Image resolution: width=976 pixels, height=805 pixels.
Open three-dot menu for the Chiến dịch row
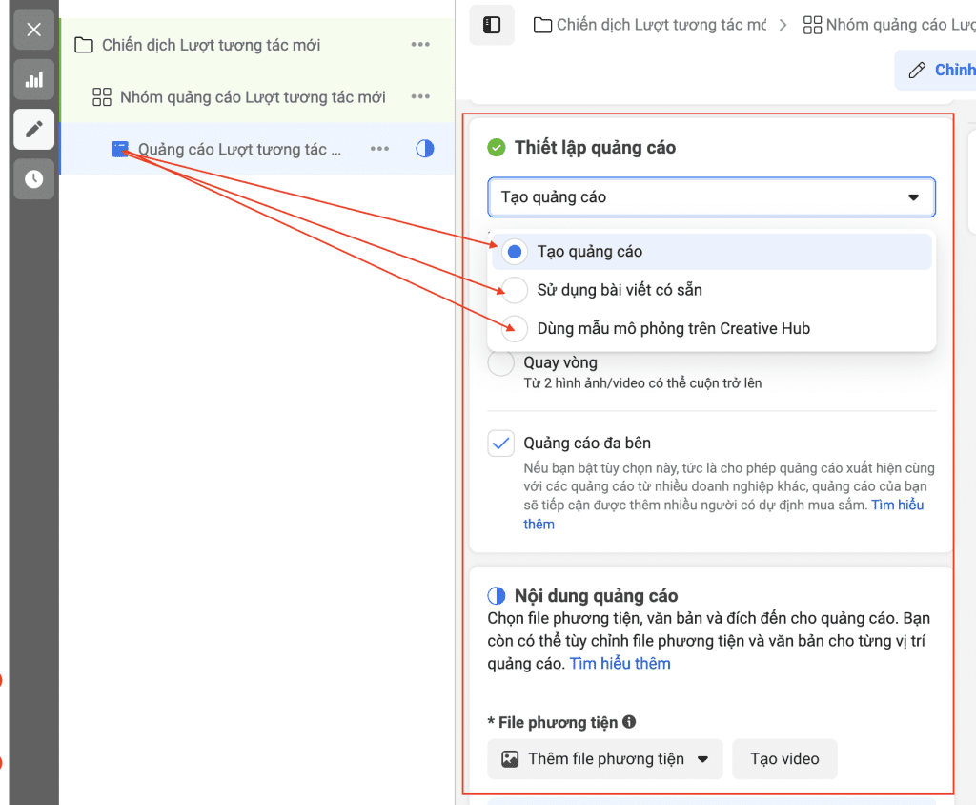click(x=420, y=44)
